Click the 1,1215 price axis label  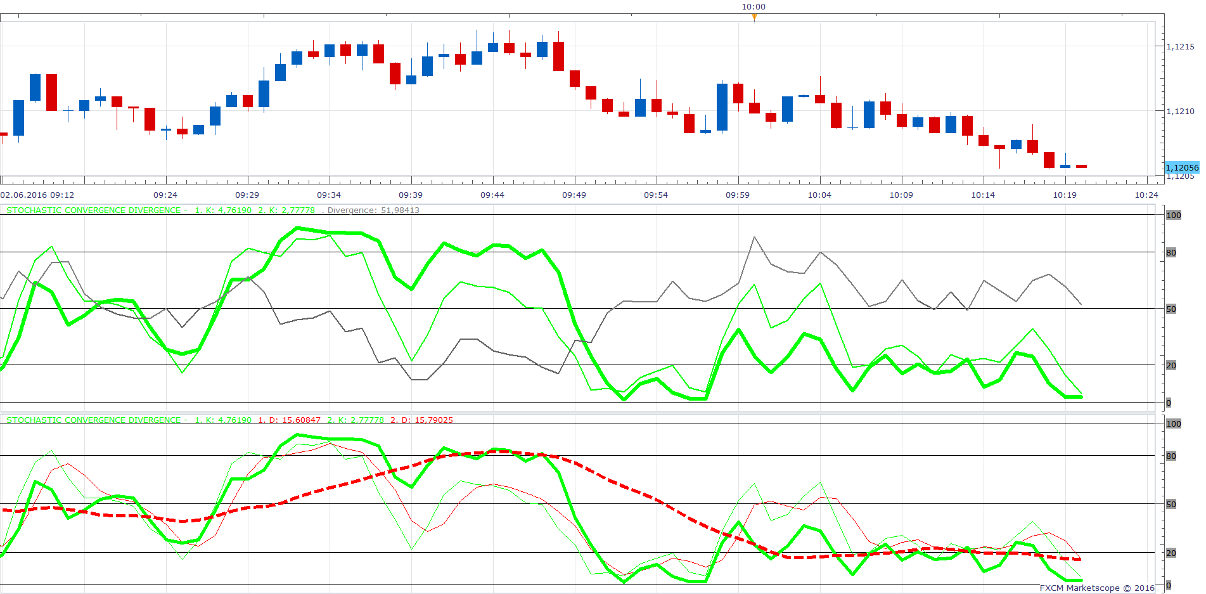tap(1181, 46)
